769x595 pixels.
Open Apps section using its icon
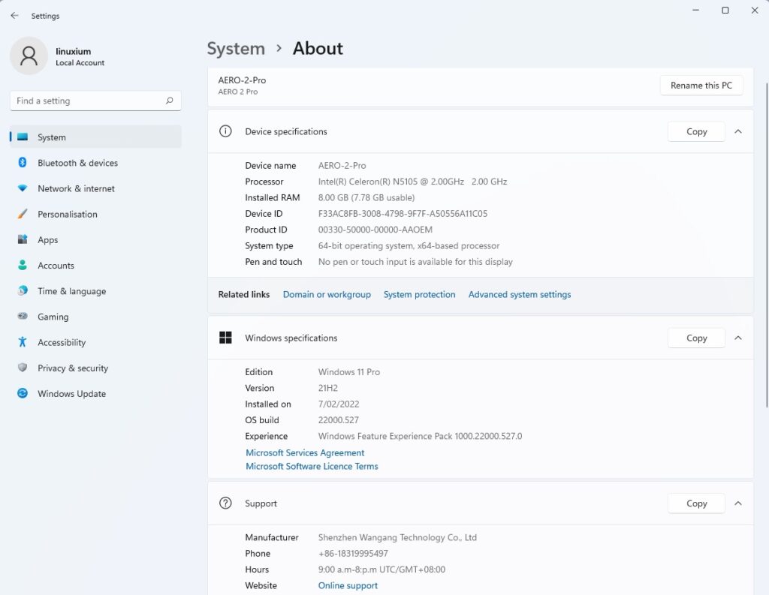pos(23,240)
